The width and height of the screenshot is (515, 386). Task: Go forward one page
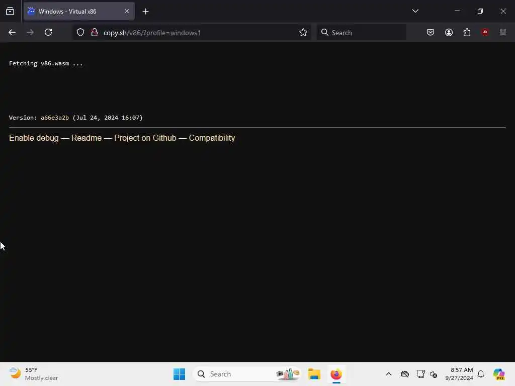[x=30, y=32]
